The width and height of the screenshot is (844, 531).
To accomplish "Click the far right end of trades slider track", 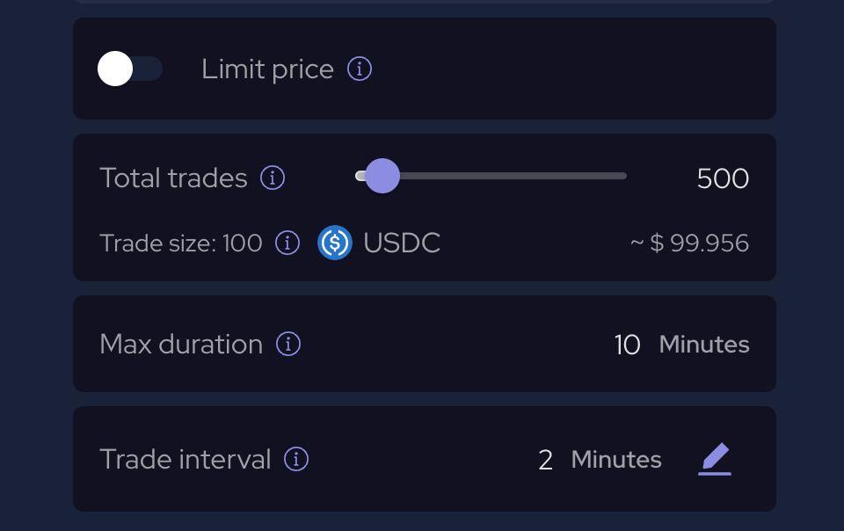I will pyautogui.click(x=622, y=176).
